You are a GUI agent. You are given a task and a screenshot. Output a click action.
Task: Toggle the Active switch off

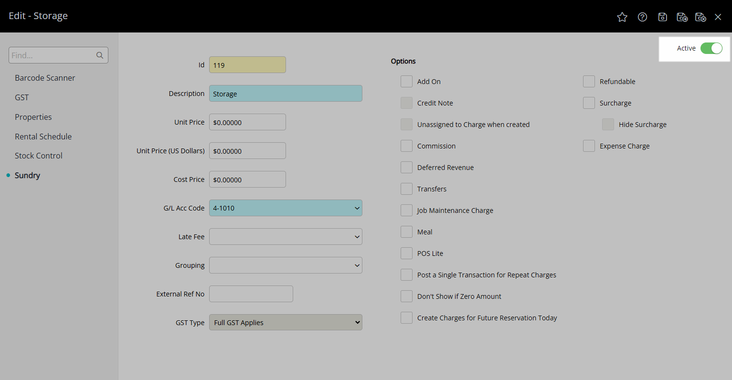point(711,48)
